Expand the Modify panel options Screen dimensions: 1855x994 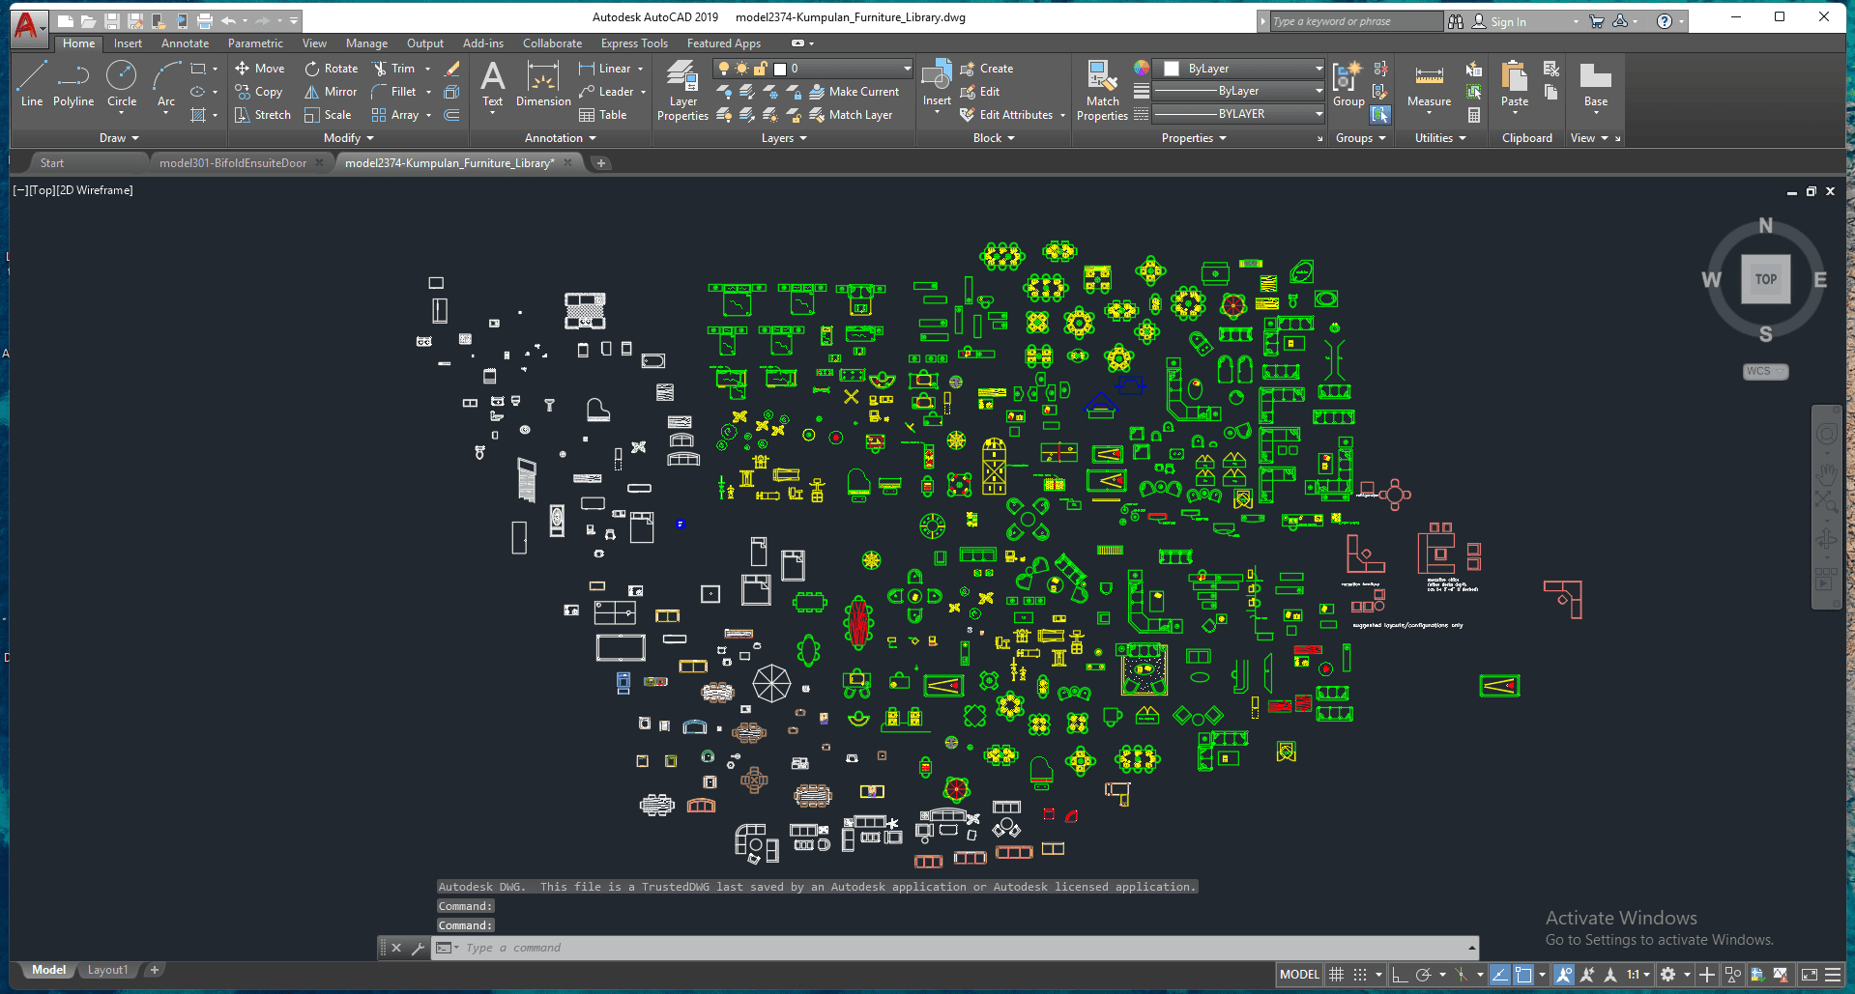[348, 138]
